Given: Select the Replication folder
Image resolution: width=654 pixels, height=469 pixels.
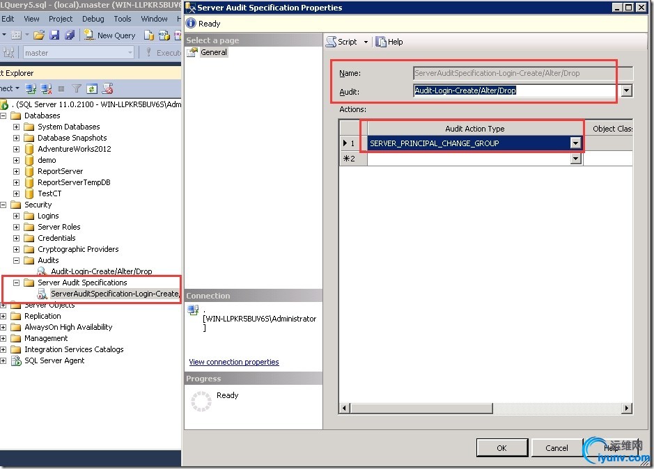Looking at the screenshot, I should pos(42,316).
